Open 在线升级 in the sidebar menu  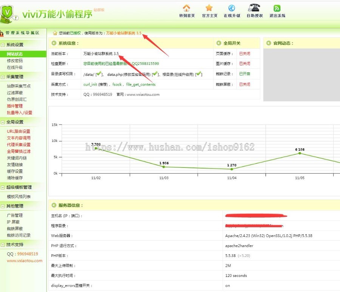[x=15, y=68]
